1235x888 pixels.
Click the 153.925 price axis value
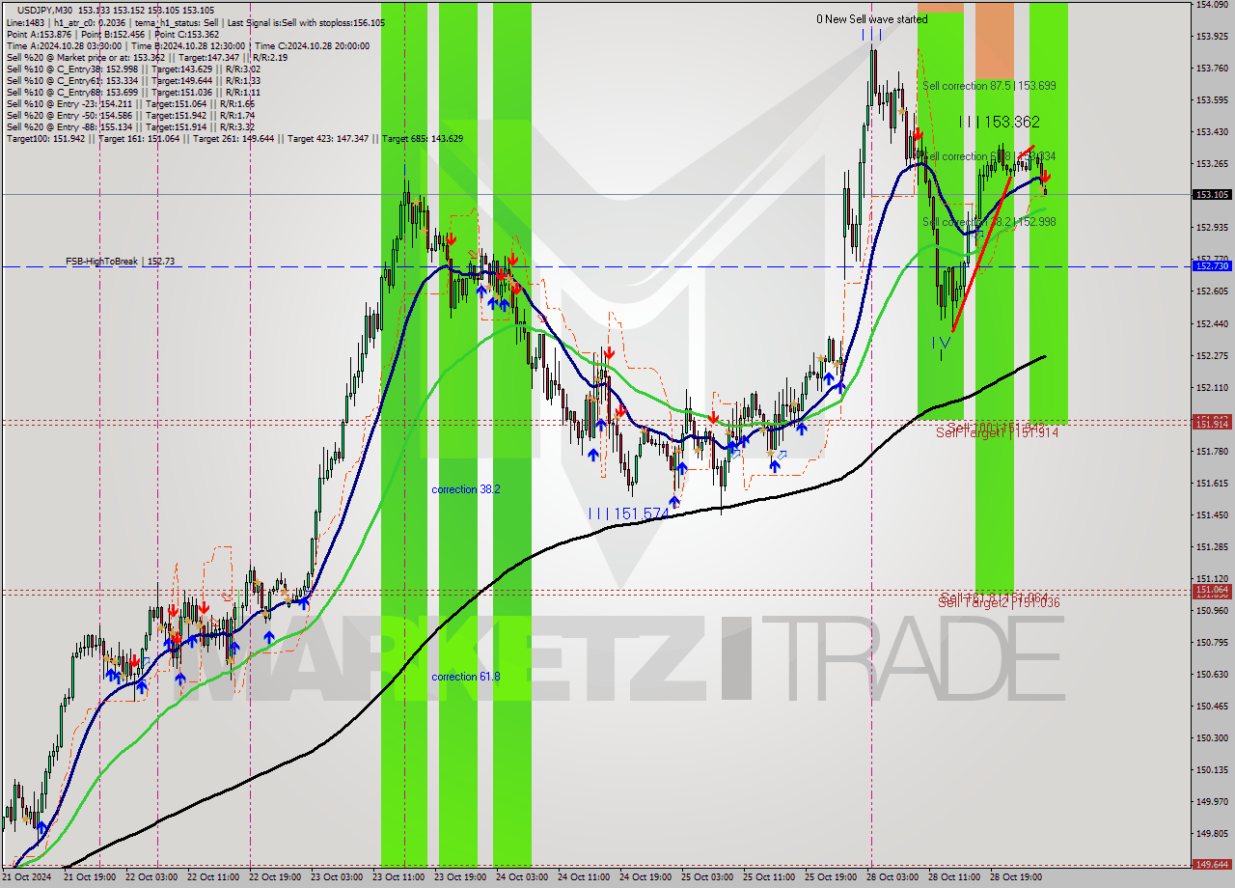(1212, 37)
